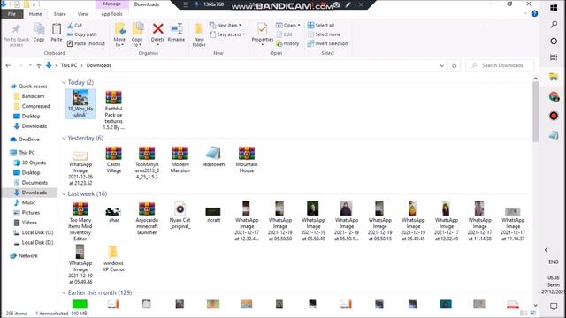This screenshot has height=318, width=566.
Task: Click the Pin to Quick access icon
Action: pyautogui.click(x=16, y=29)
